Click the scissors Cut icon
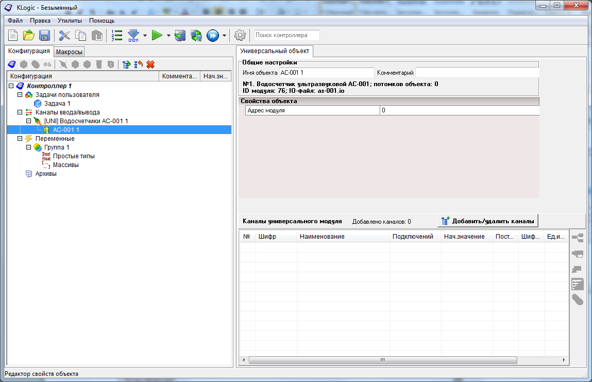Screen dimensions: 592x382 coord(64,36)
